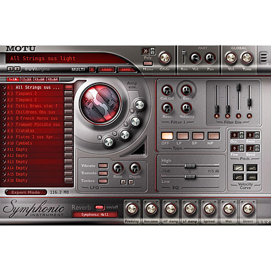The height and width of the screenshot is (271, 271).
Task: Click the Global Tune knob
Action: pos(247,58)
